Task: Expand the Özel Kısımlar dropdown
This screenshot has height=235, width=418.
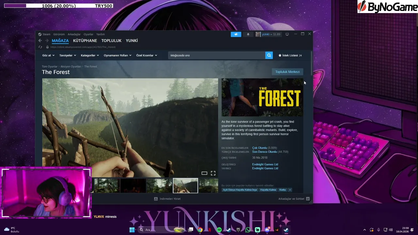Action: (x=147, y=55)
